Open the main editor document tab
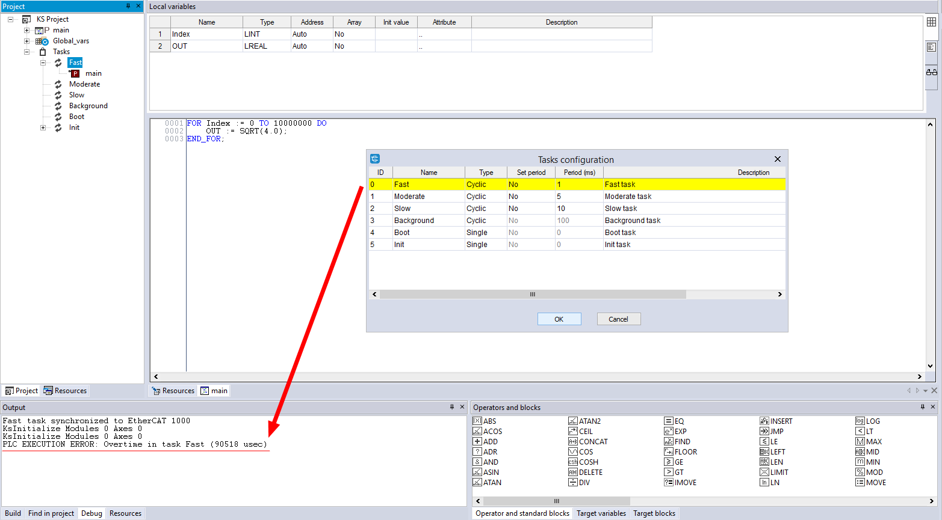This screenshot has height=520, width=942. 214,391
